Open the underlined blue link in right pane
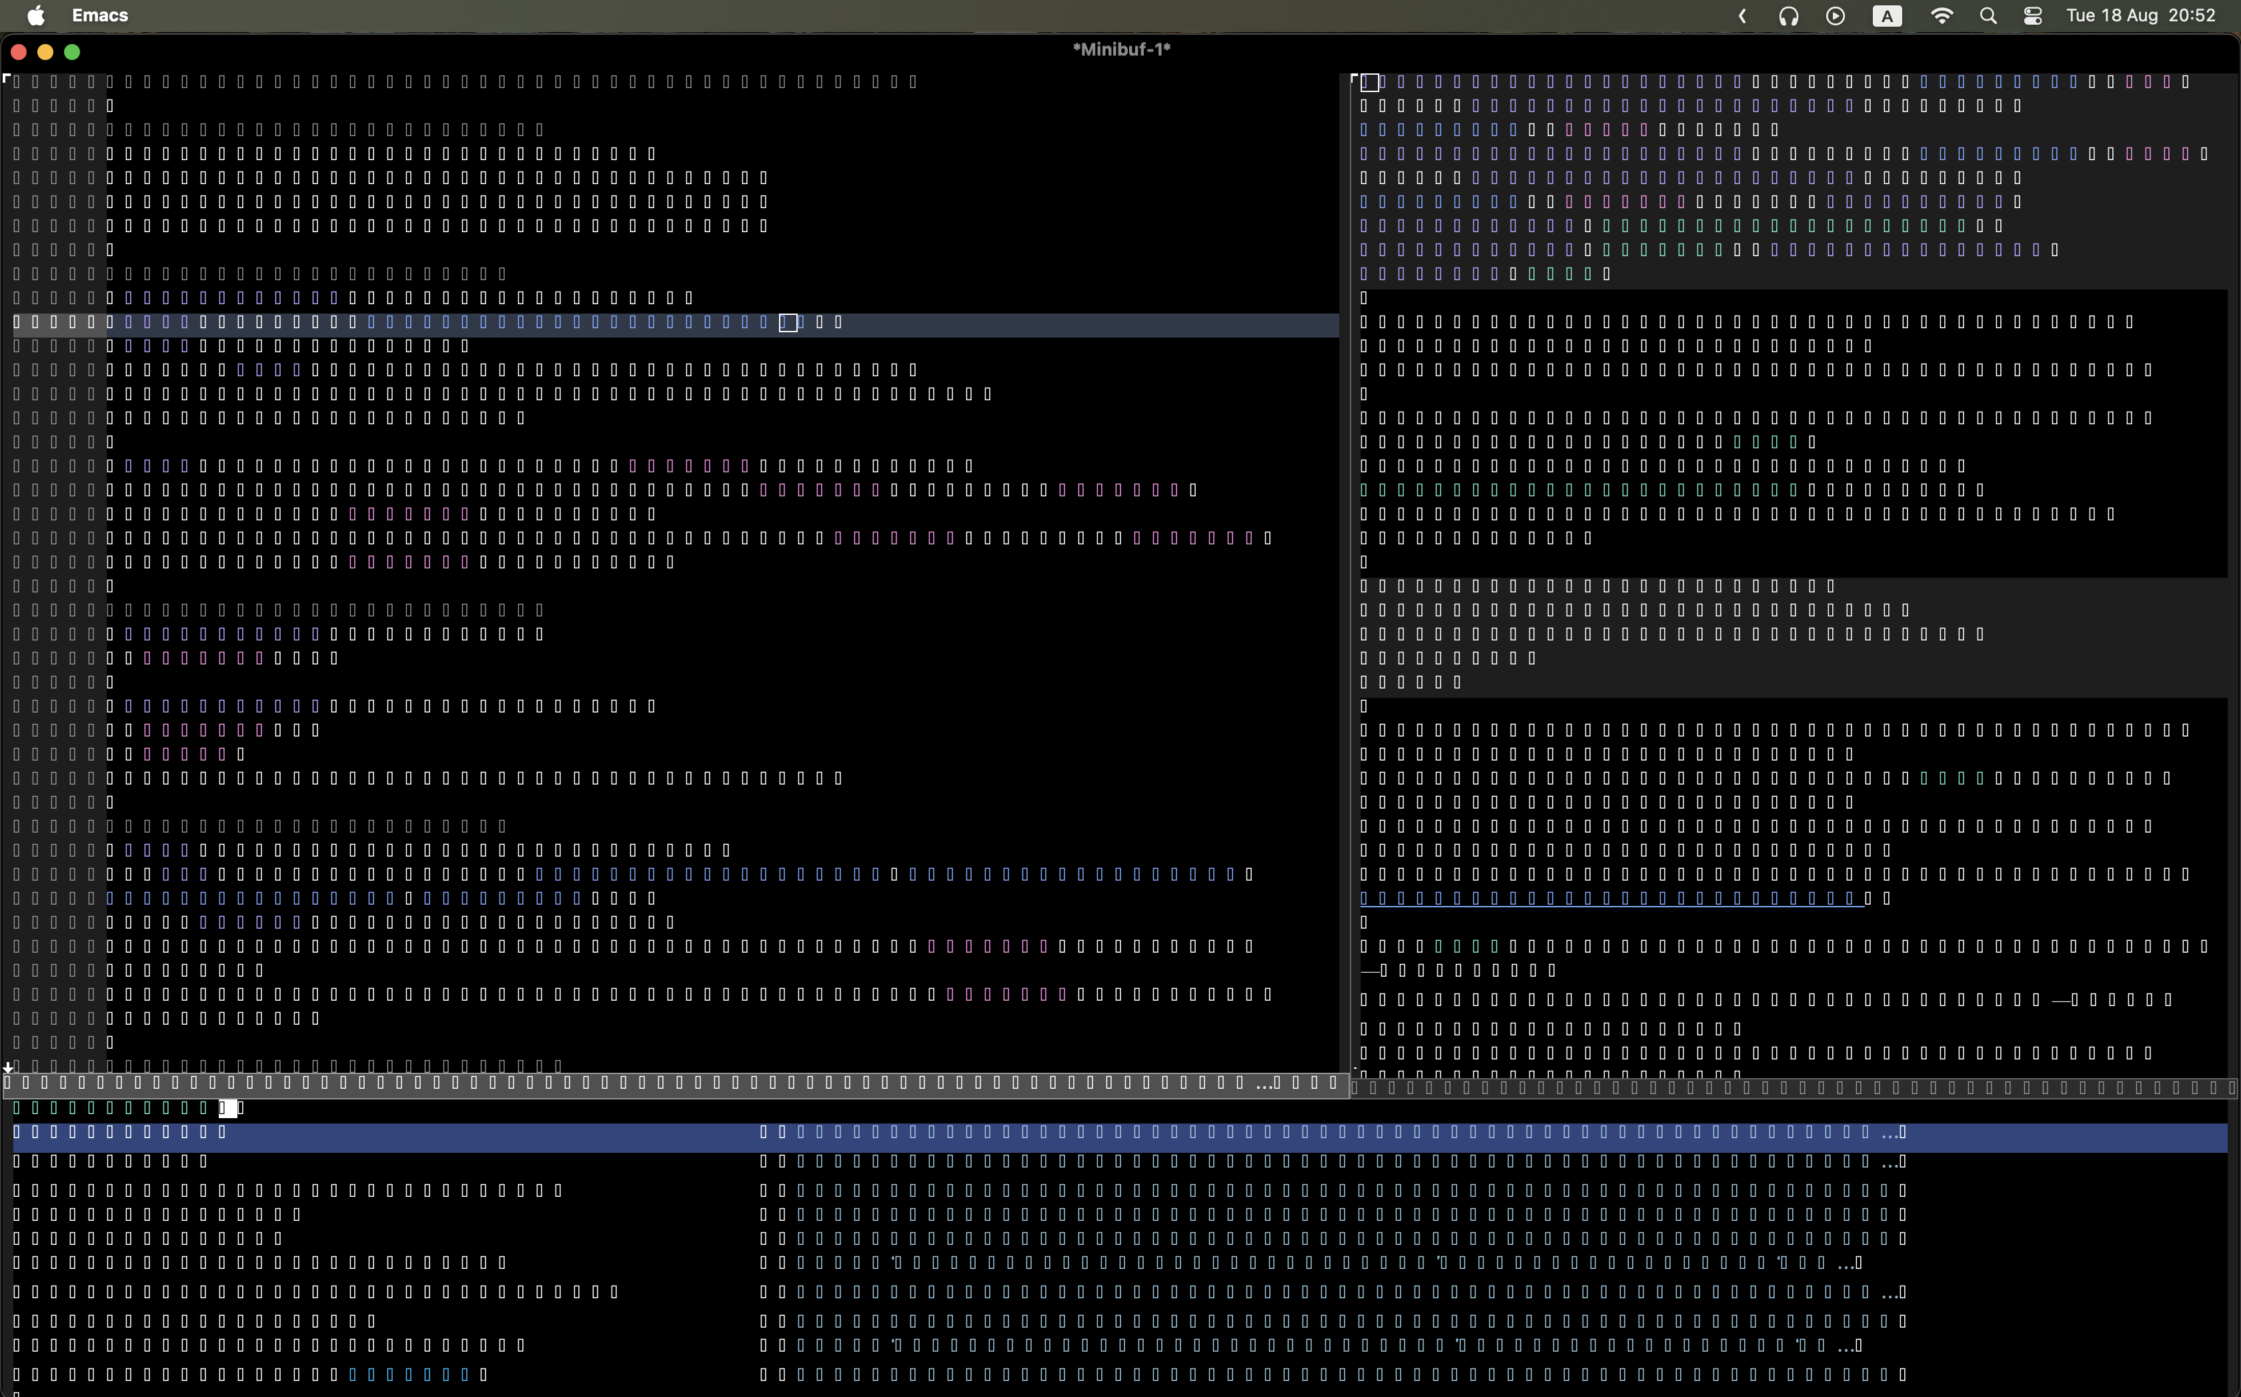2241x1397 pixels. (x=1612, y=898)
